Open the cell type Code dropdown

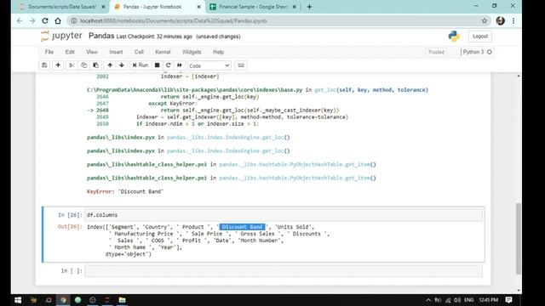209,65
